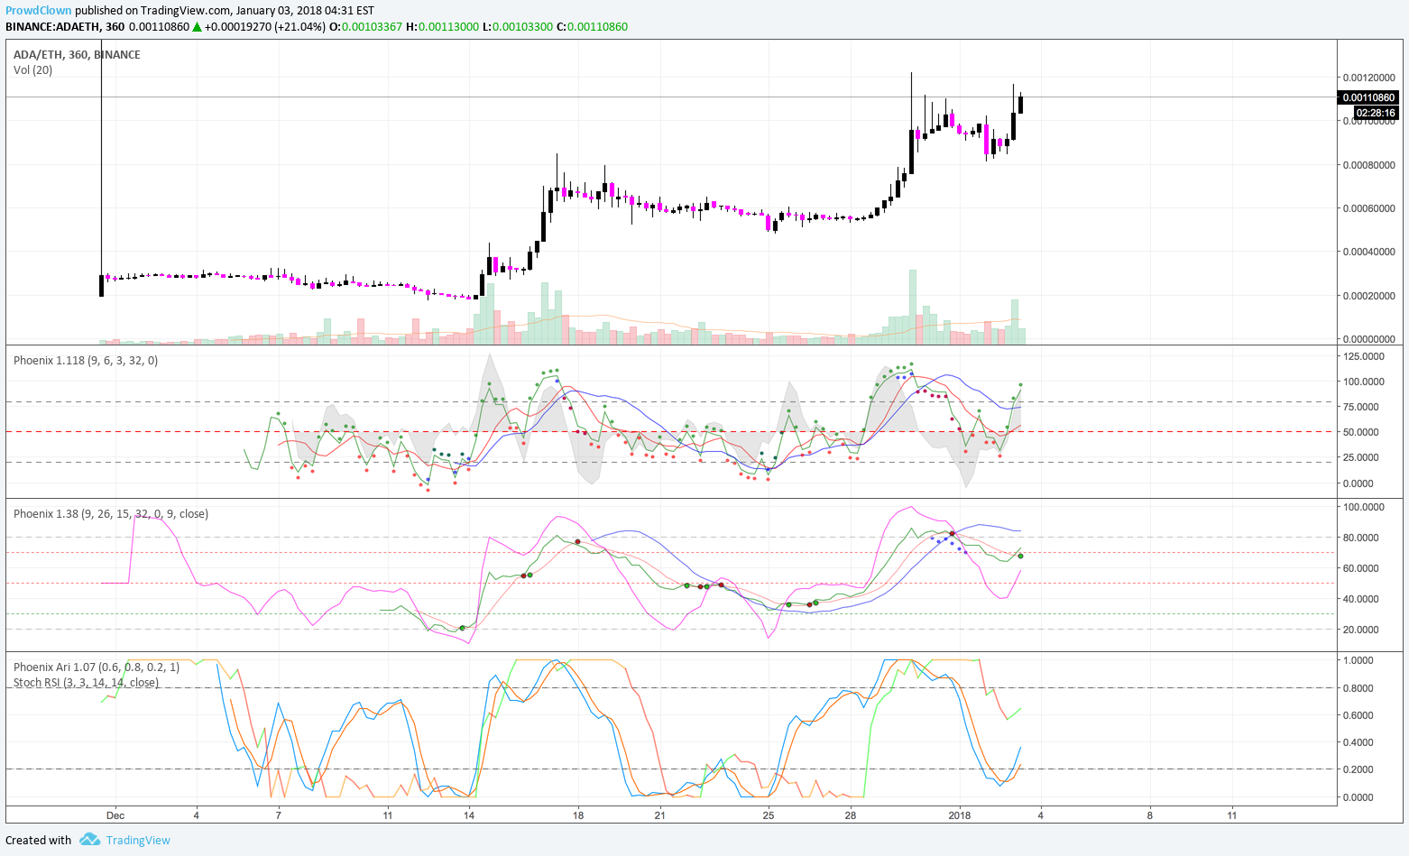Click the 0.00120000 price axis label
This screenshot has width=1409, height=856.
pyautogui.click(x=1368, y=78)
